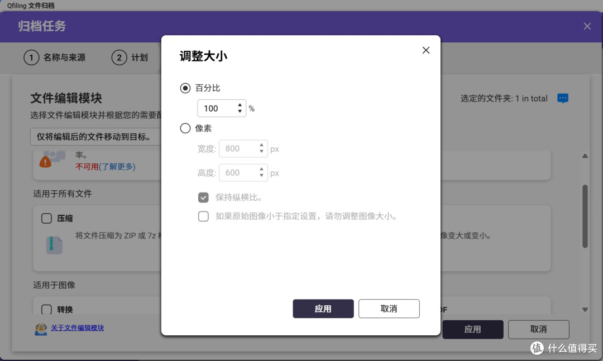Click the percentage value field showing 100
The height and width of the screenshot is (361, 603).
(222, 108)
